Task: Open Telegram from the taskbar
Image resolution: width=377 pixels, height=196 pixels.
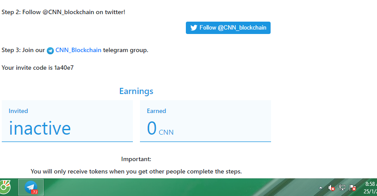Action: click(x=31, y=187)
